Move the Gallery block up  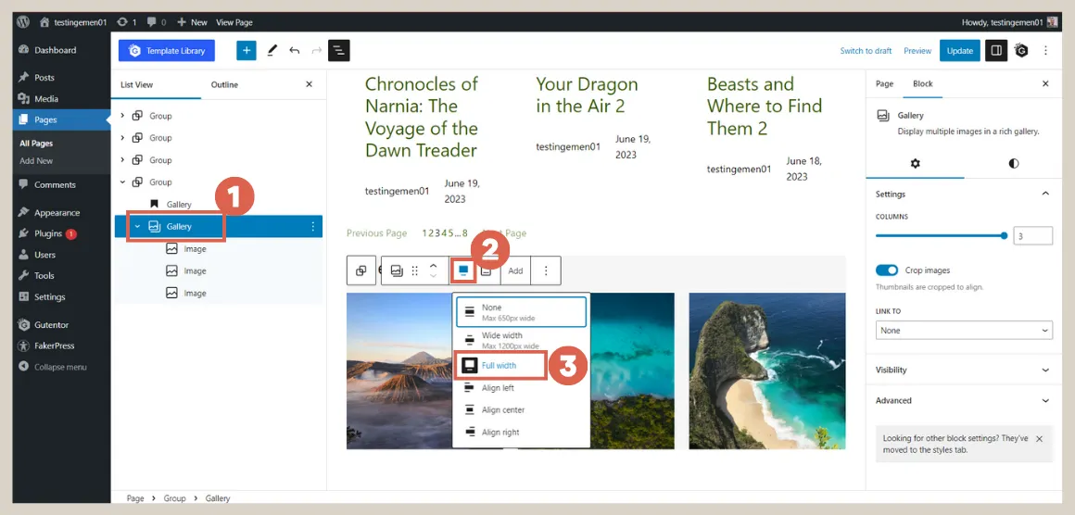click(433, 265)
